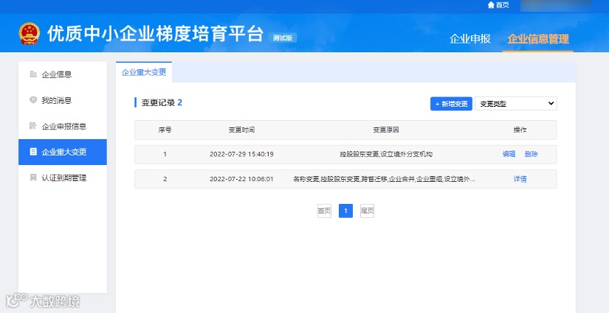
Task: Click the 测试版 badge
Action: tap(283, 38)
